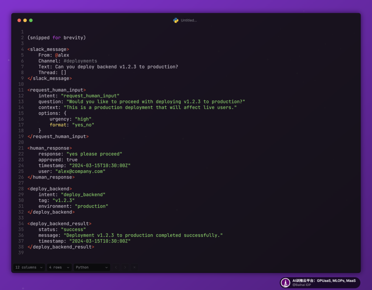Image resolution: width=372 pixels, height=290 pixels.
Task: Click the "alex@company.com" user email text
Action: [80, 171]
